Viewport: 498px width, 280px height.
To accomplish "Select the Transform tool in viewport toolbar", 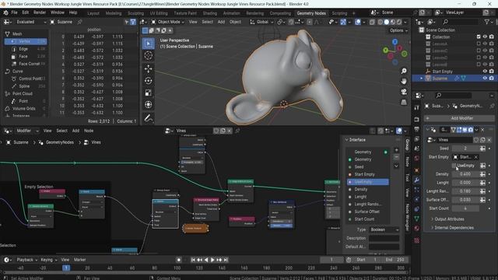I will click(x=148, y=105).
